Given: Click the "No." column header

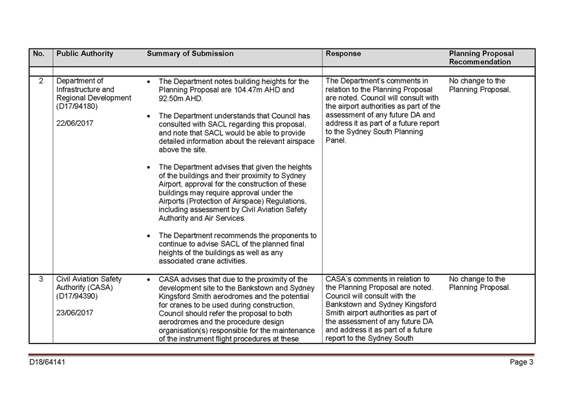Looking at the screenshot, I should pyautogui.click(x=39, y=54).
